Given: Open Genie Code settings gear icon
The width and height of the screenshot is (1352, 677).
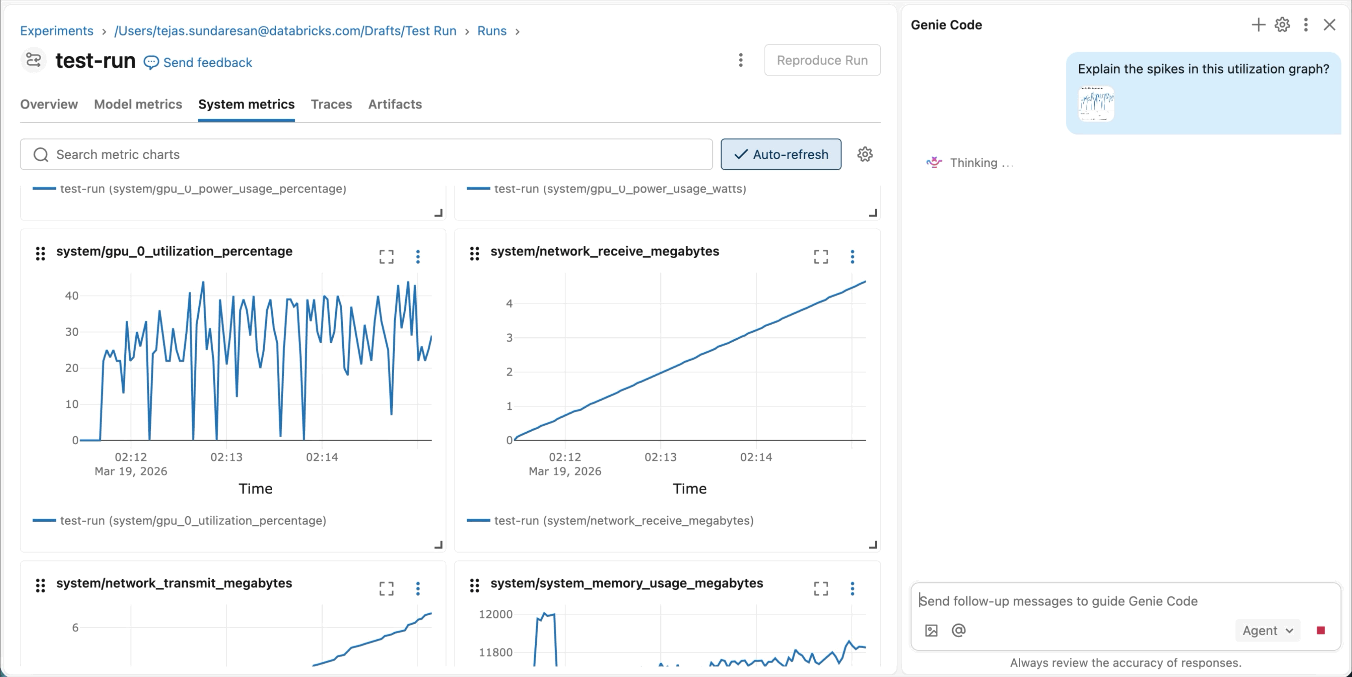Looking at the screenshot, I should point(1282,25).
